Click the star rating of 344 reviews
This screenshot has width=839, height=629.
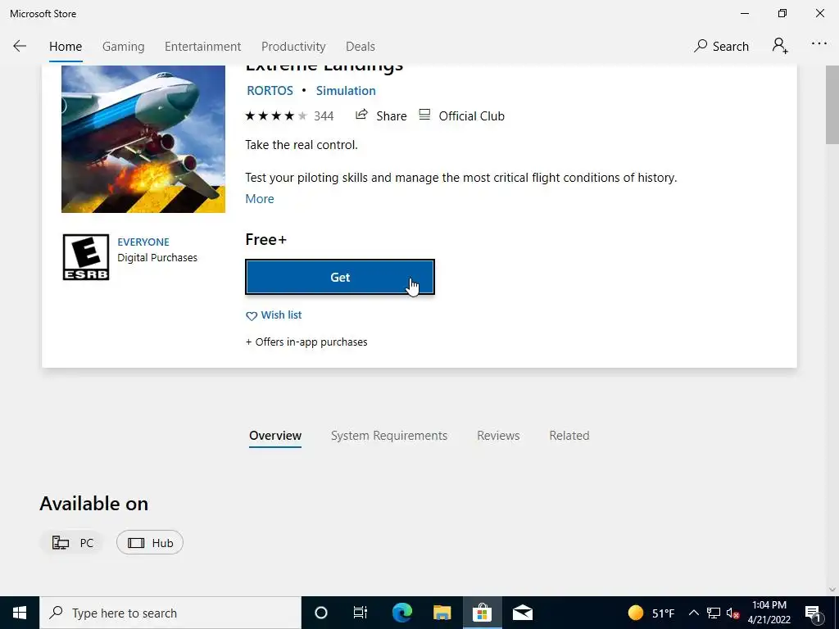coord(276,116)
